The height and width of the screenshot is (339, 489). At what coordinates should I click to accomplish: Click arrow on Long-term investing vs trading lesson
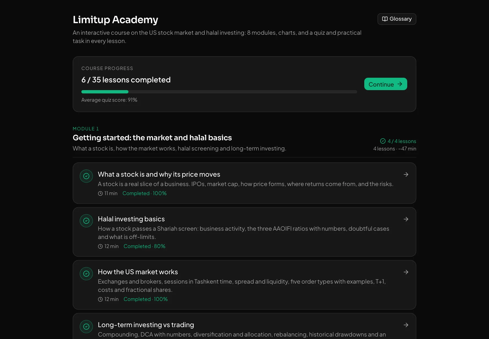pos(406,325)
